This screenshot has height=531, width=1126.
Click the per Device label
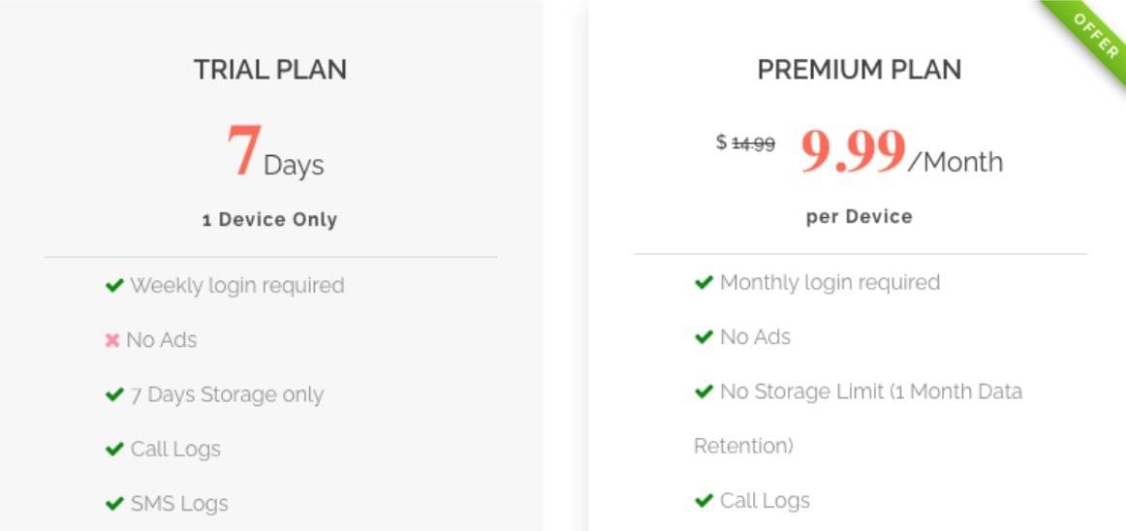point(860,216)
